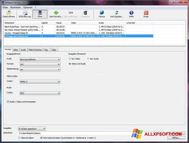Switch to the Video tab

point(16,50)
